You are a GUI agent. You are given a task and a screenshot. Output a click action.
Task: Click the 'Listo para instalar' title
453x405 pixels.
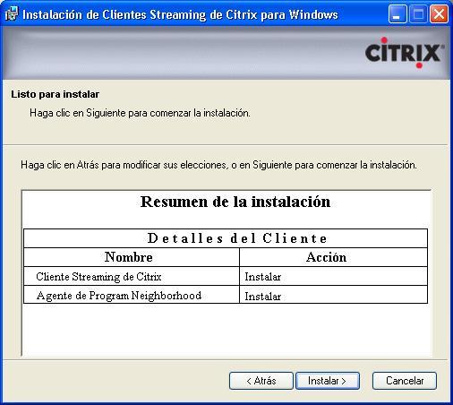(56, 94)
